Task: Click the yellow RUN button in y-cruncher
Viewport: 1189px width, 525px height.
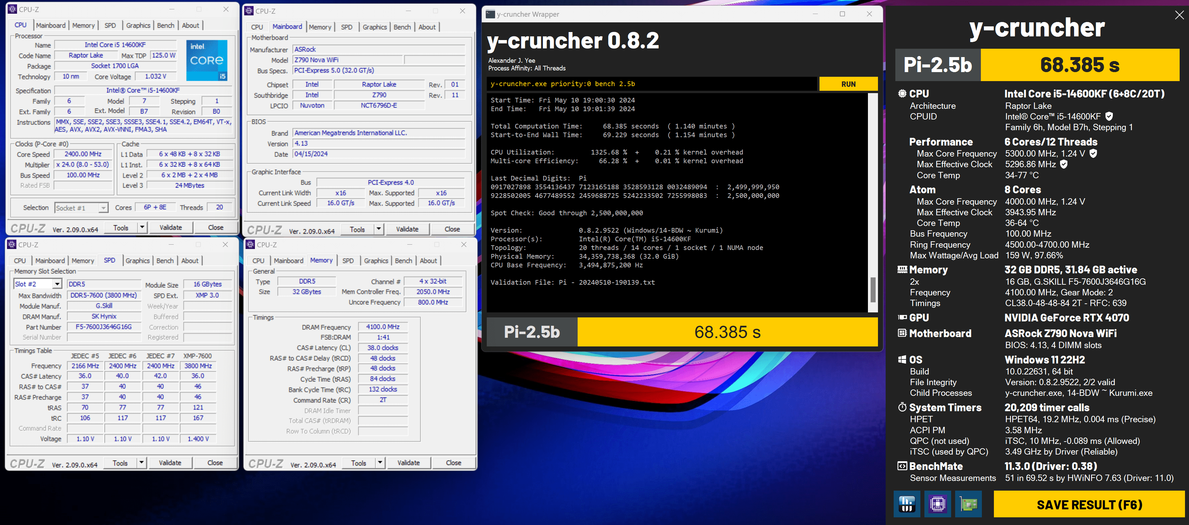Action: click(848, 84)
